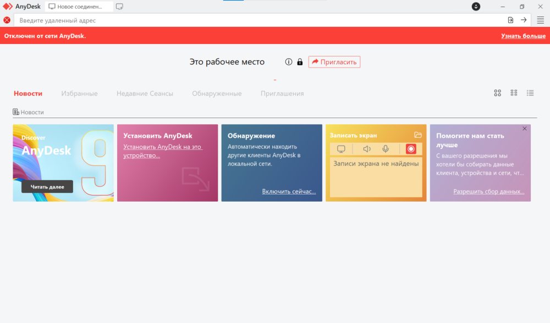Select the Новости tab
The width and height of the screenshot is (550, 323).
coord(28,93)
